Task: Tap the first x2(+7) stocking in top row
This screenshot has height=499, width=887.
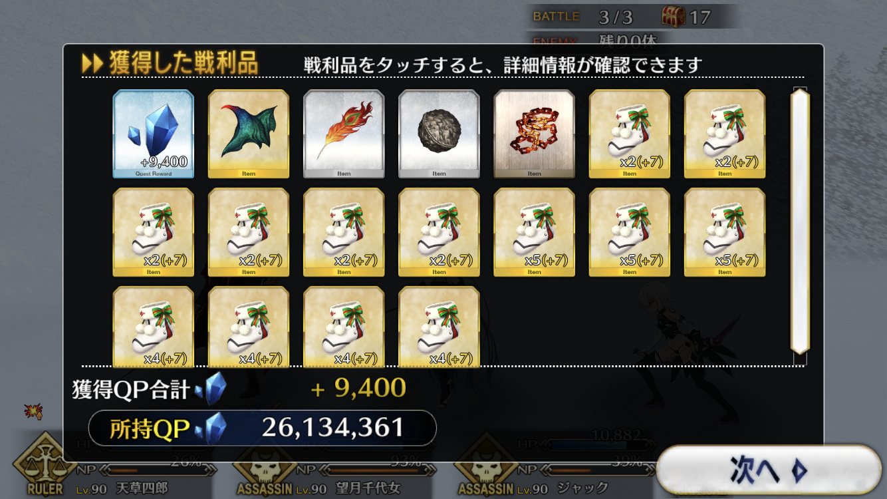Action: 630,134
